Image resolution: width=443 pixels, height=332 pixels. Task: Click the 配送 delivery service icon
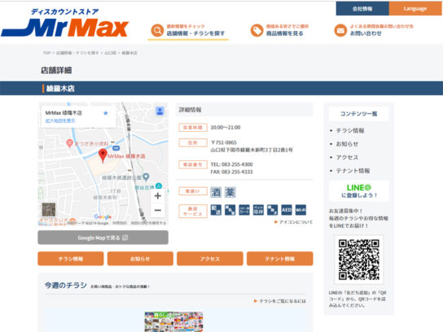tap(216, 210)
